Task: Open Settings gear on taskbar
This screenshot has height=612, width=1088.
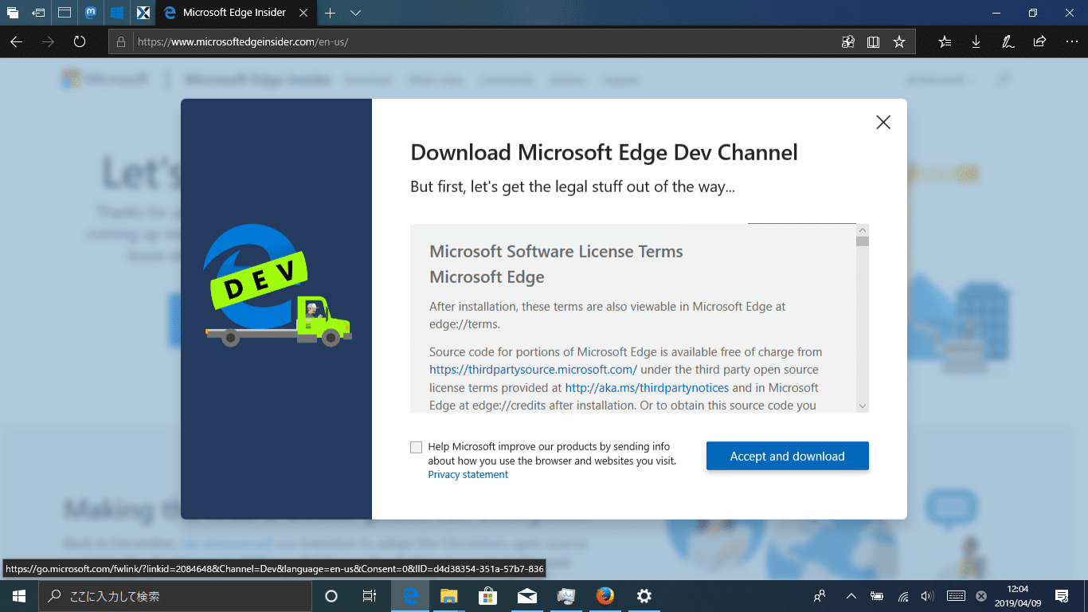Action: [x=644, y=596]
